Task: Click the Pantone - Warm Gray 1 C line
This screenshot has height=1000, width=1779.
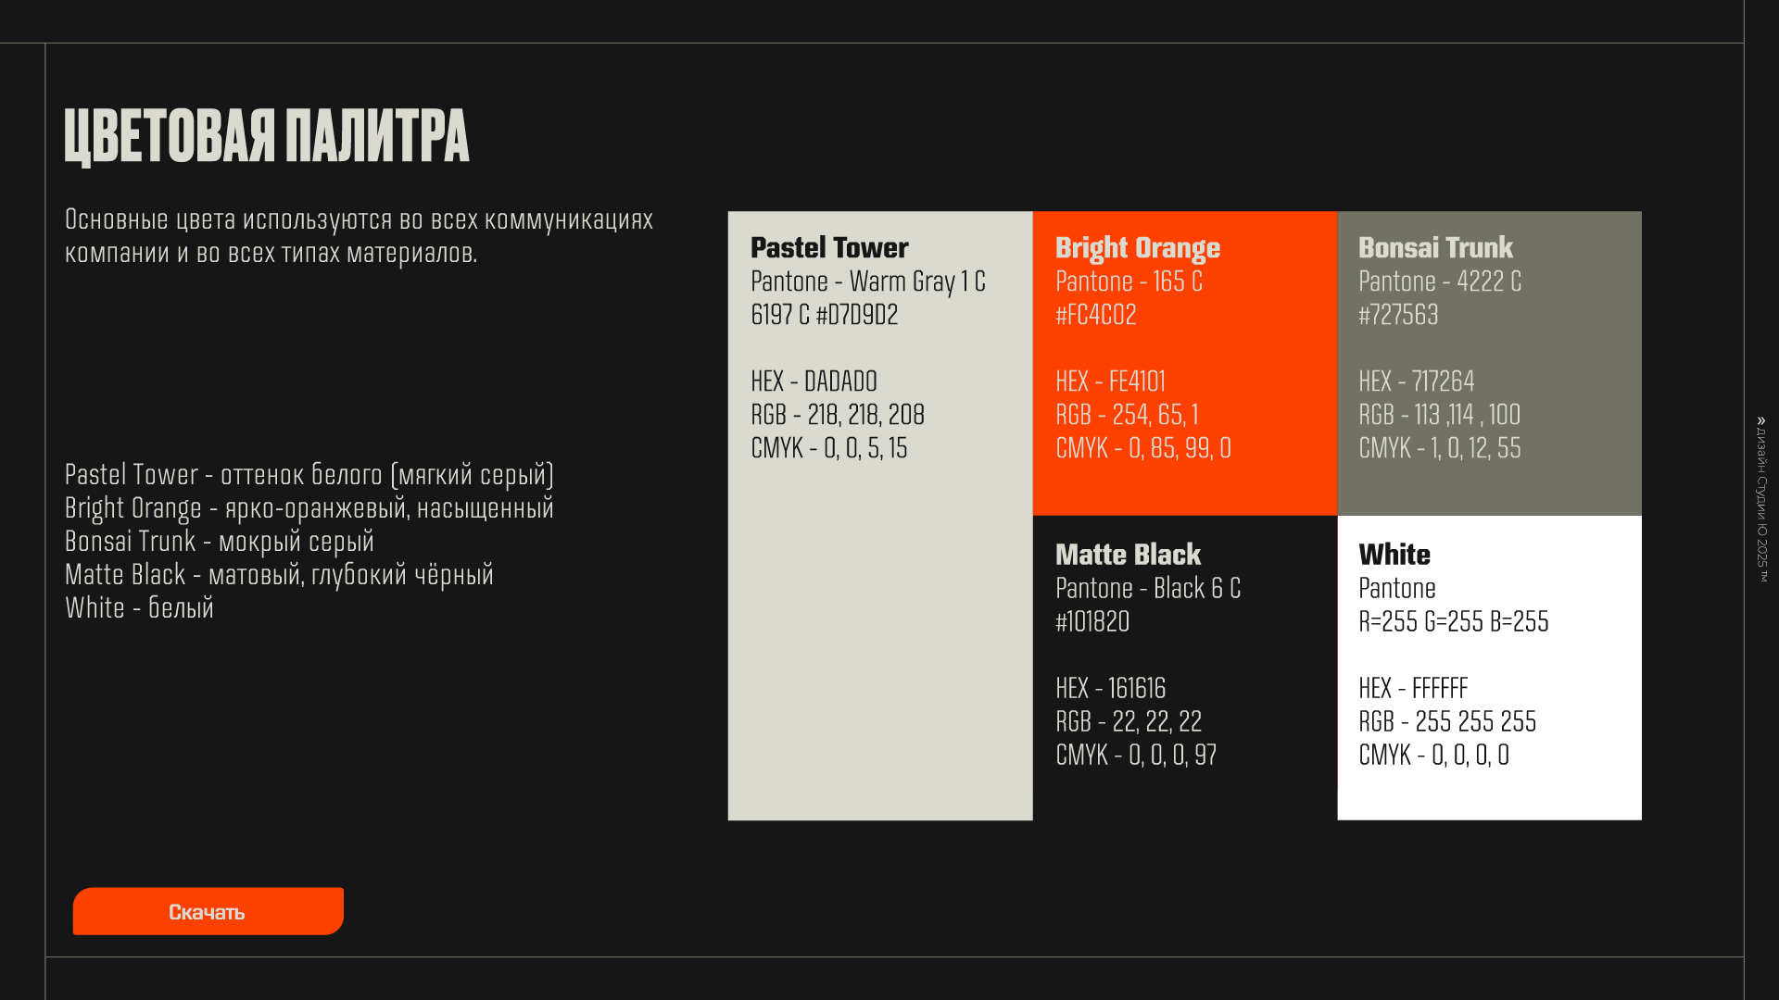Action: 867,281
